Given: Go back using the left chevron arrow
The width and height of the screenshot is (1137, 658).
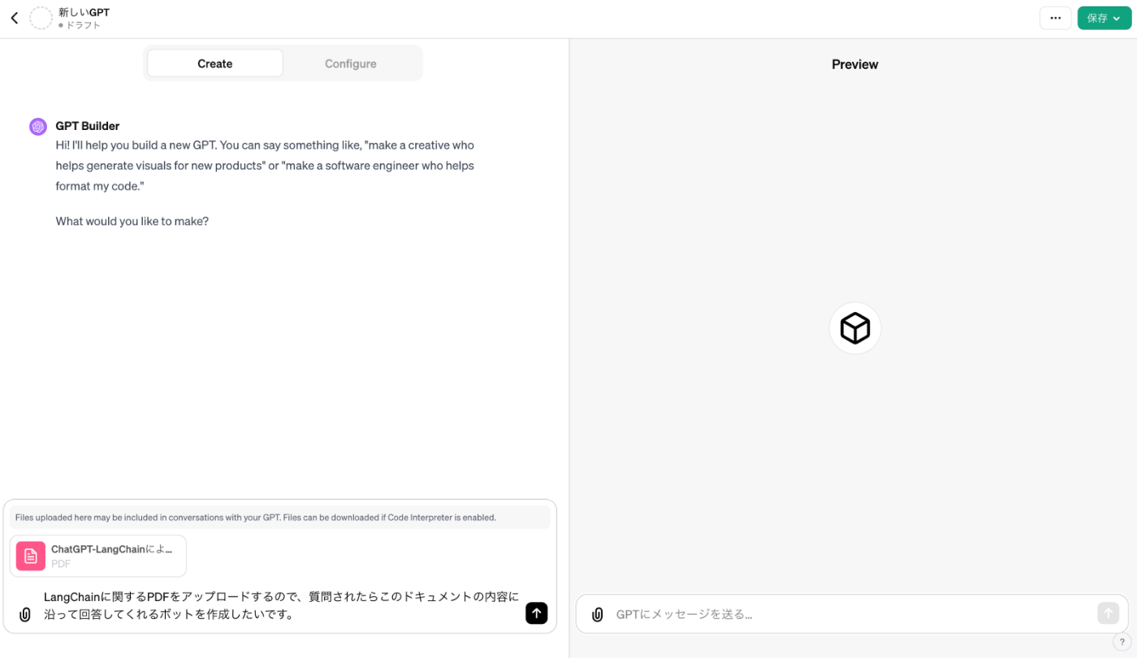Looking at the screenshot, I should [x=14, y=18].
